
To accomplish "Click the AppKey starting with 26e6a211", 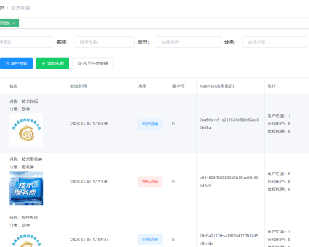I will coord(229,240).
